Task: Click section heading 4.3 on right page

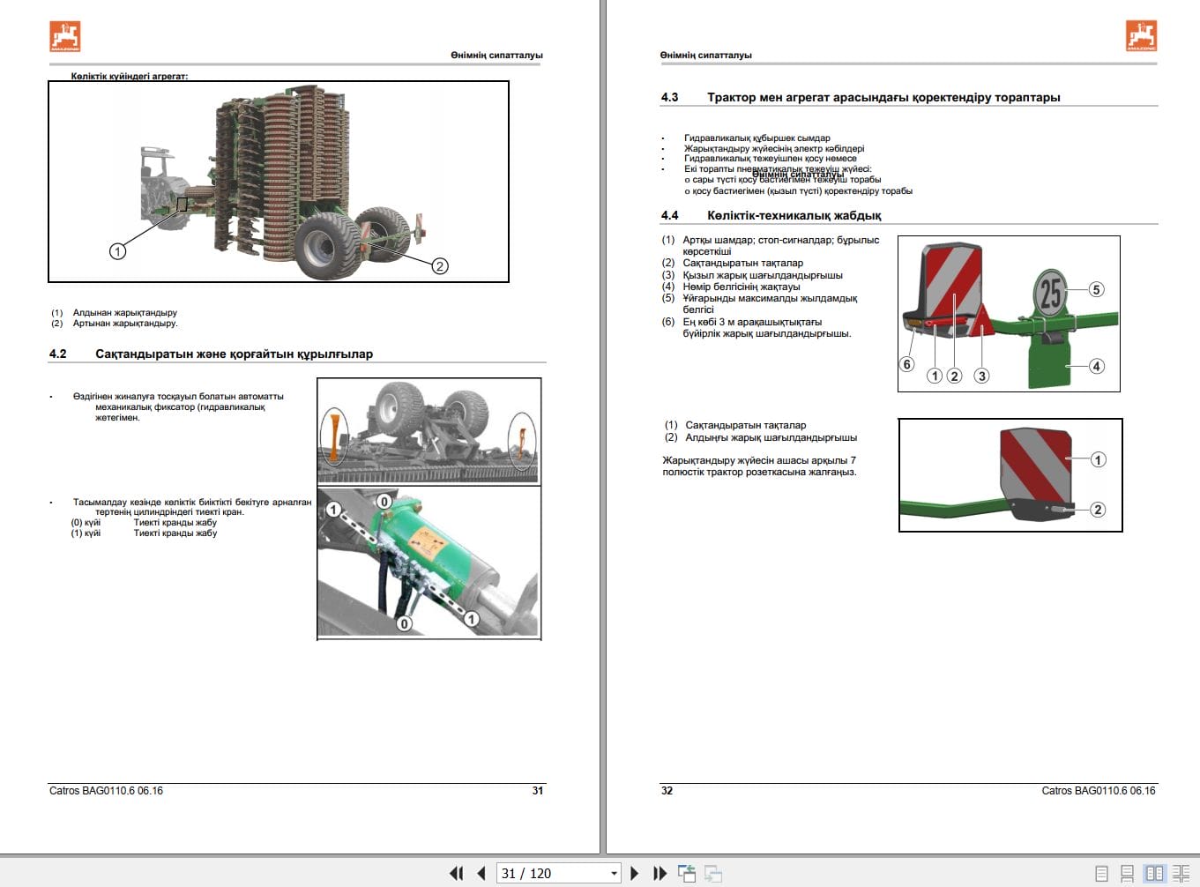Action: click(x=861, y=97)
